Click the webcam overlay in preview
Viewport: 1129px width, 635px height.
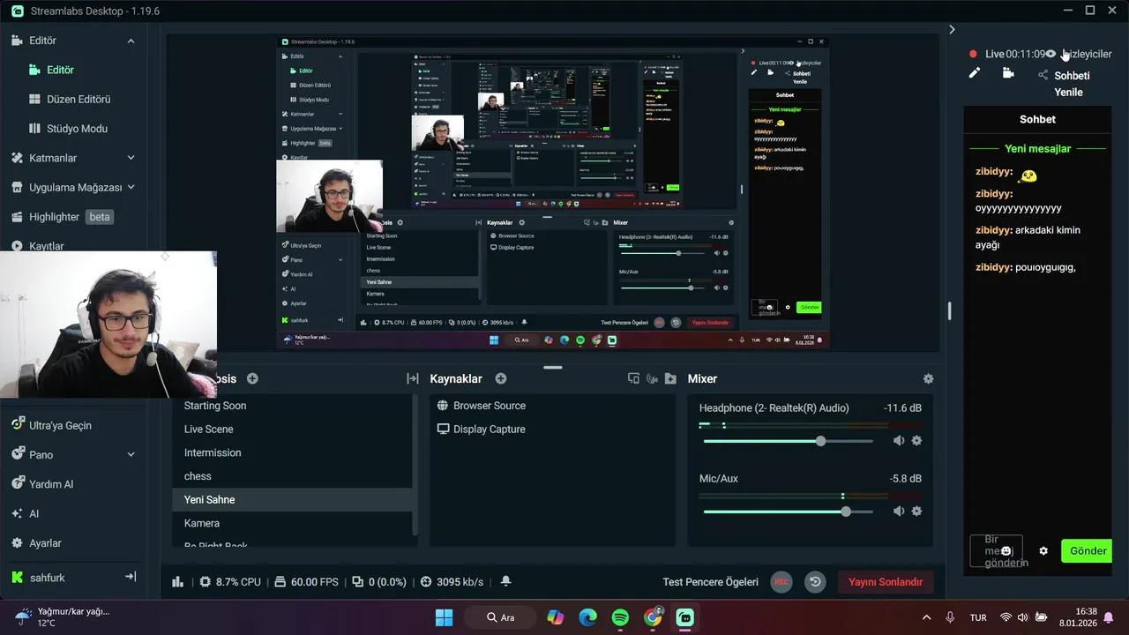click(329, 196)
